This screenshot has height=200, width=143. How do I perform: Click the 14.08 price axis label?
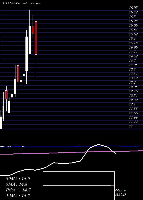pos(133,65)
